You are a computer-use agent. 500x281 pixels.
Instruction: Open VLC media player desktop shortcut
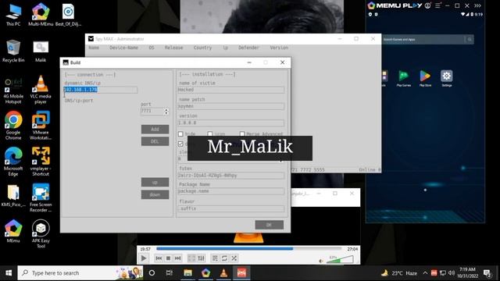point(41,90)
